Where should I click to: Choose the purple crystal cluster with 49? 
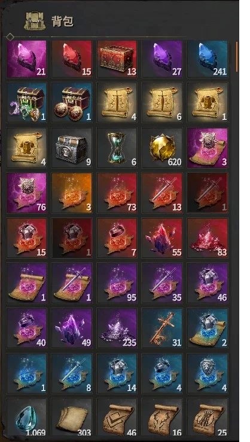pos(72,328)
